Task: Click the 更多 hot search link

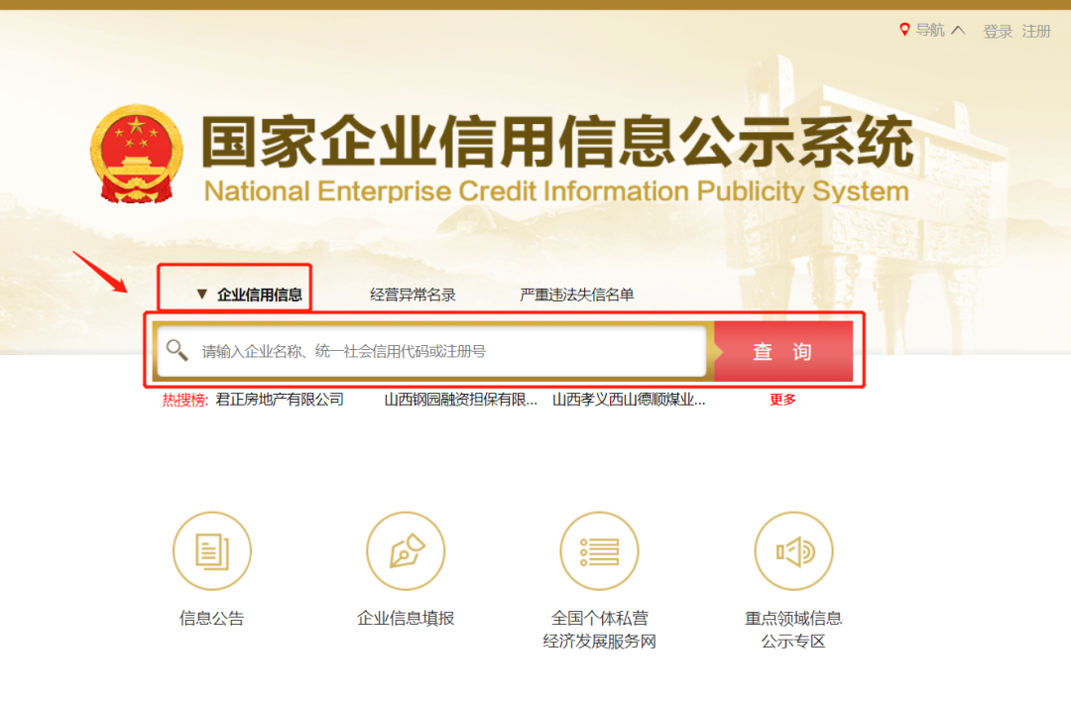Action: pyautogui.click(x=782, y=400)
